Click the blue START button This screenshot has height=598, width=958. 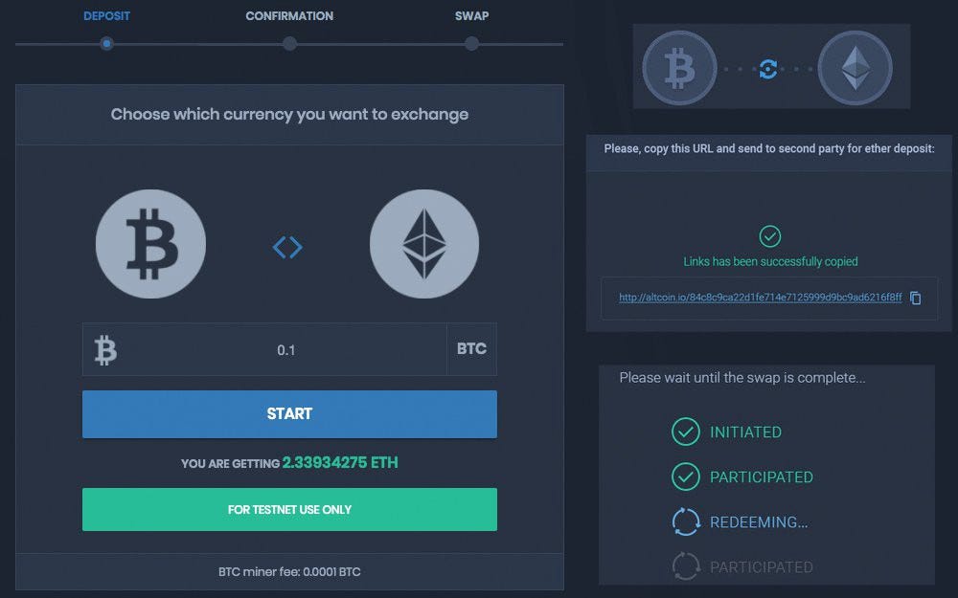click(x=289, y=414)
